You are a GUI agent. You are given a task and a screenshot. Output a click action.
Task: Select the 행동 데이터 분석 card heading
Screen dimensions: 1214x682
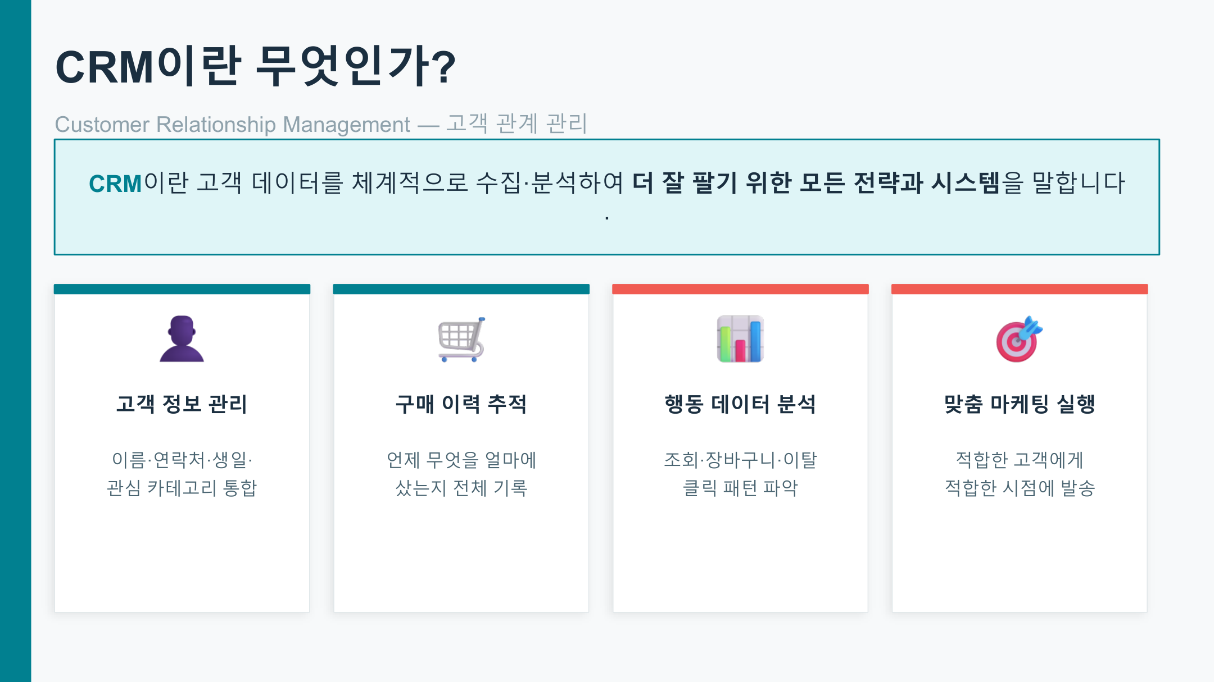(x=740, y=404)
